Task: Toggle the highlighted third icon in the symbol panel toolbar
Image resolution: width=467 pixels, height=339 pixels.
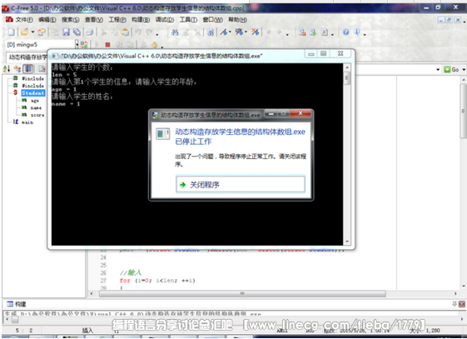Action: pos(28,69)
